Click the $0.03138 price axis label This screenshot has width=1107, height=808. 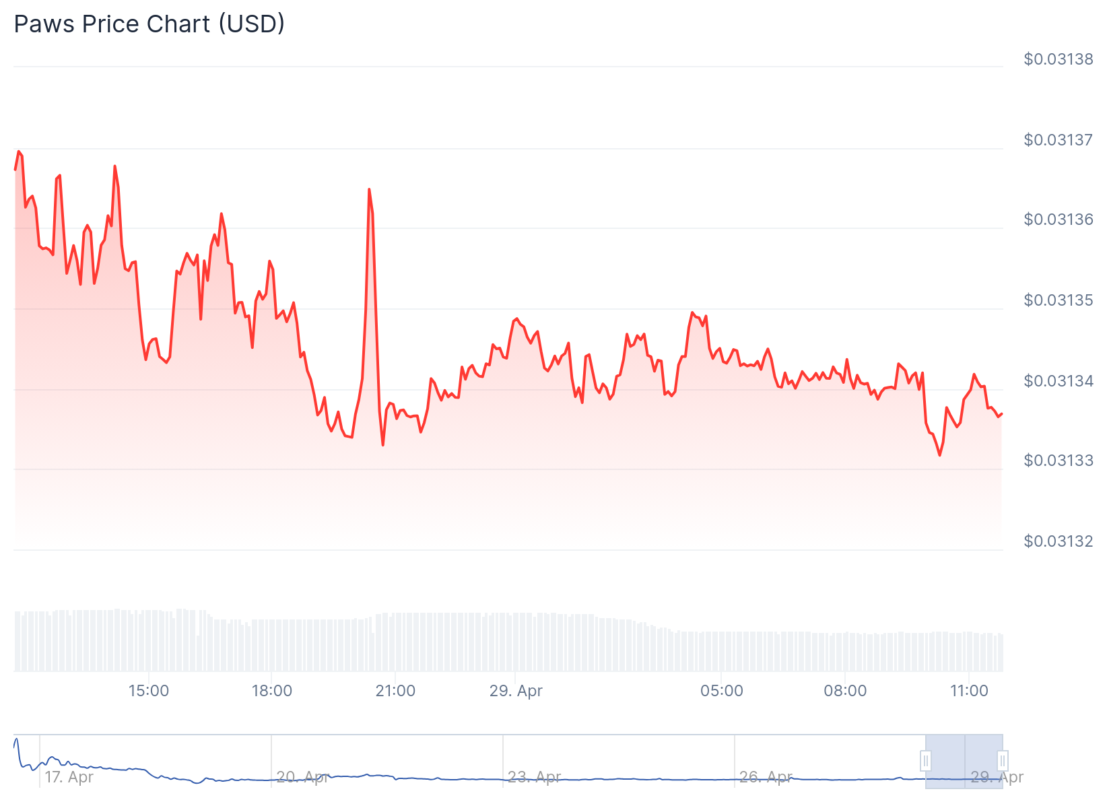click(1058, 59)
